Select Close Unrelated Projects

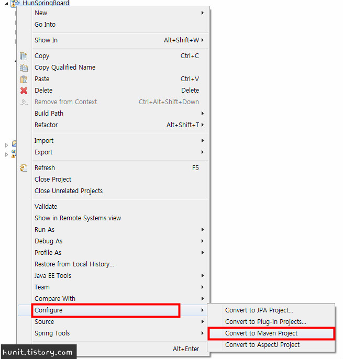114,190
